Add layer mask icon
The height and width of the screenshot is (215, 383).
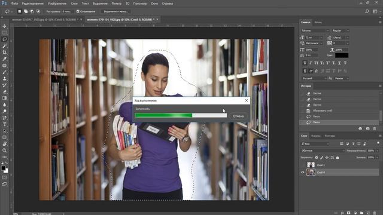point(348,213)
